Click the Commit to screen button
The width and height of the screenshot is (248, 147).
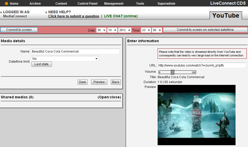point(19,30)
